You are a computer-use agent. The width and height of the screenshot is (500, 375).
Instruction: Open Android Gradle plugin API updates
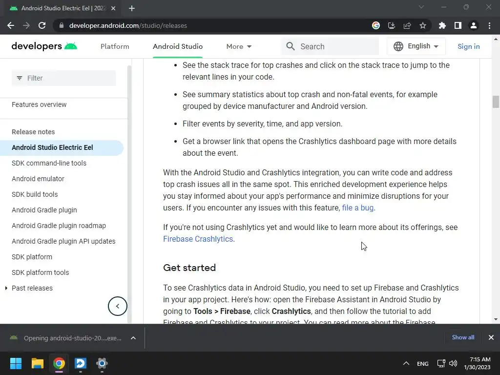click(x=63, y=241)
